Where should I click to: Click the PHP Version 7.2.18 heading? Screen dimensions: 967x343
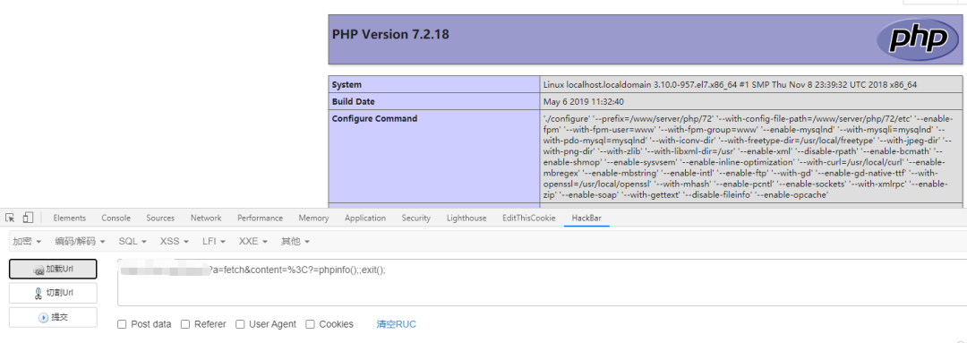tap(390, 35)
